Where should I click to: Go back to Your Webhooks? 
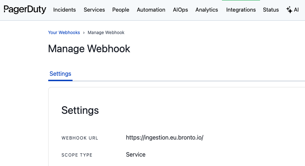pos(64,33)
